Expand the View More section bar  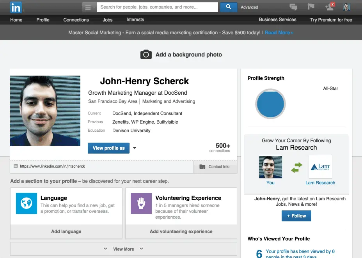click(x=124, y=249)
